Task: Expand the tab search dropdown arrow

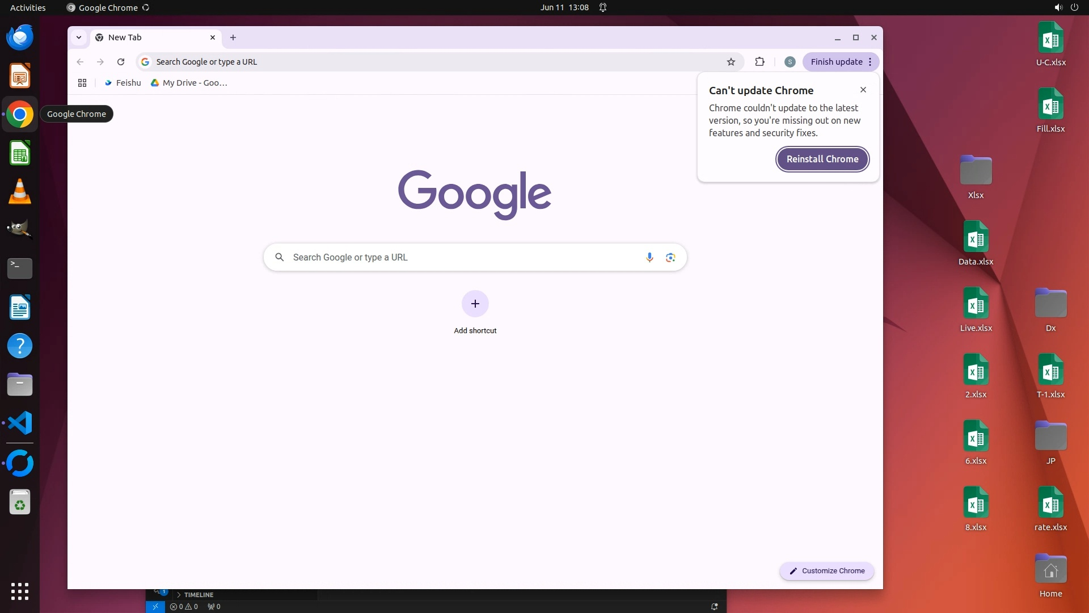Action: pyautogui.click(x=79, y=37)
